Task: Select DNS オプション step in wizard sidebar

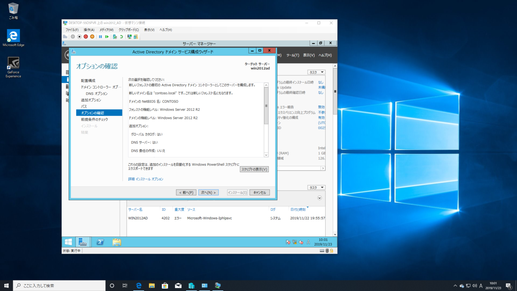Action: click(97, 94)
